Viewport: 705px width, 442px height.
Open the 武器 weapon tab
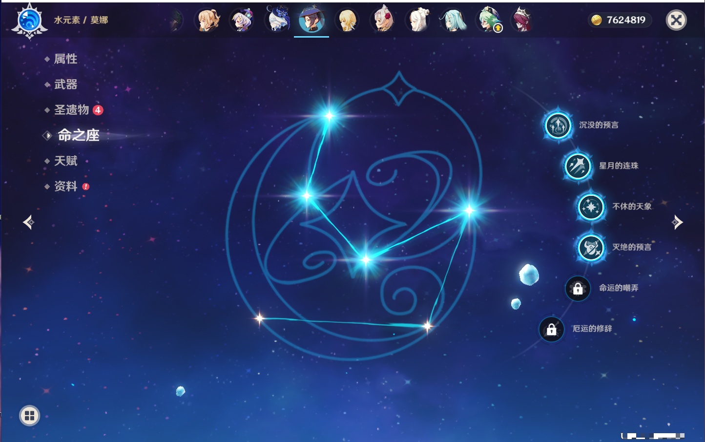point(65,84)
